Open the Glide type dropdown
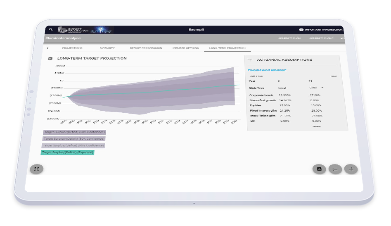391x226 pixels. tap(322, 88)
